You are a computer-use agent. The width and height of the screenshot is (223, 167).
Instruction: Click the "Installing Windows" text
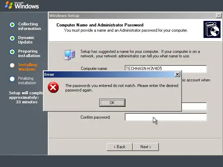point(28,67)
